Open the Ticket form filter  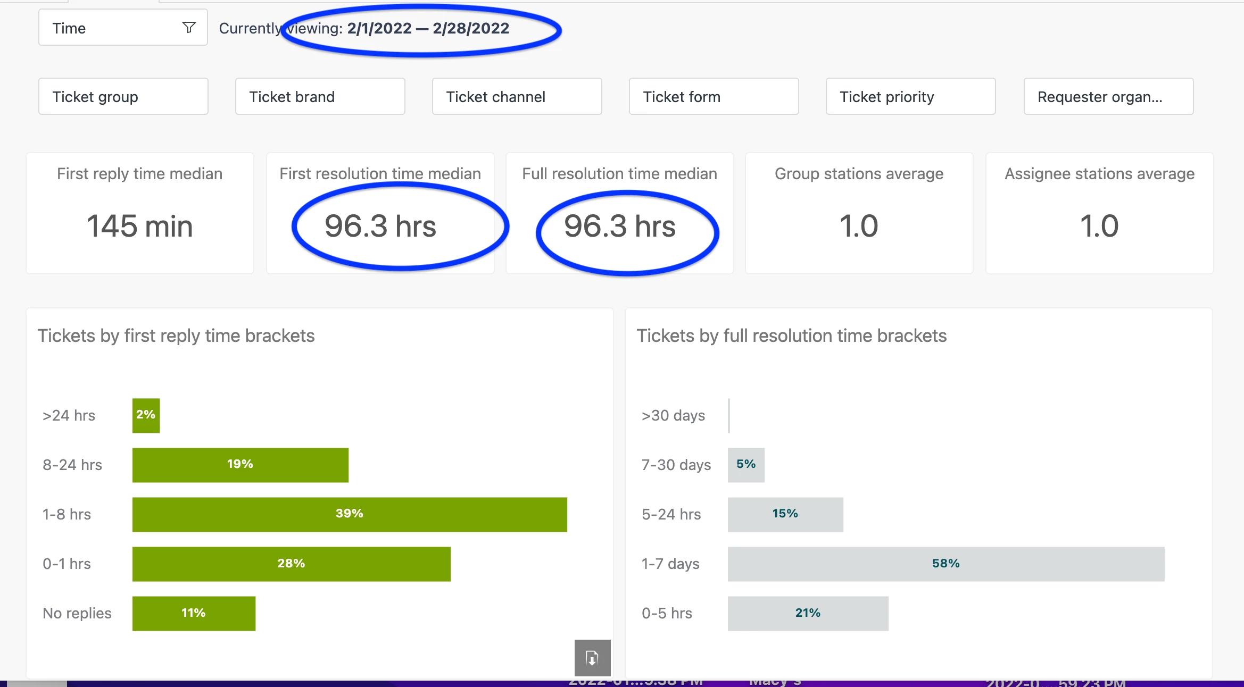click(714, 97)
